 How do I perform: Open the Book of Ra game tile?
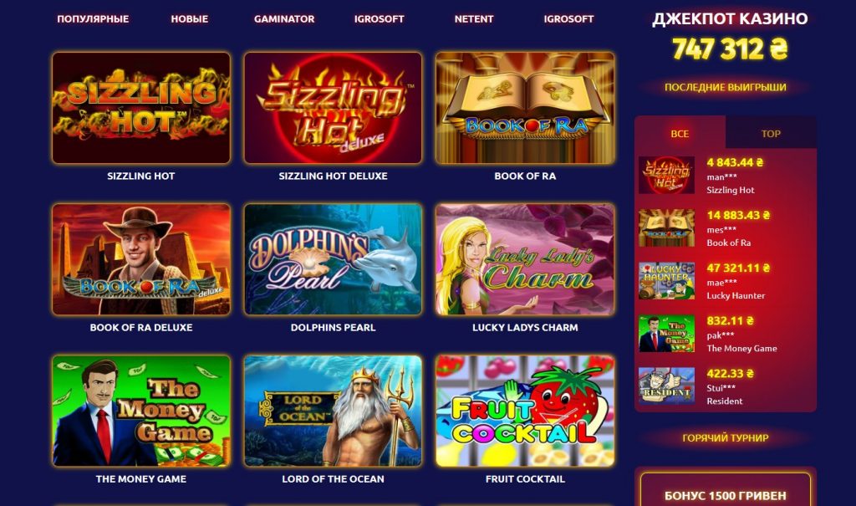click(x=525, y=108)
